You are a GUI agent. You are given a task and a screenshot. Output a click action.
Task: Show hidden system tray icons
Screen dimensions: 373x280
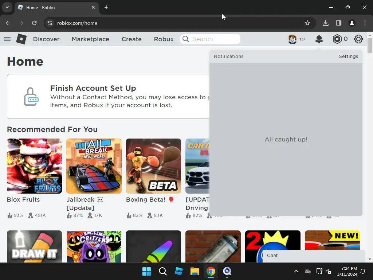tap(296, 271)
